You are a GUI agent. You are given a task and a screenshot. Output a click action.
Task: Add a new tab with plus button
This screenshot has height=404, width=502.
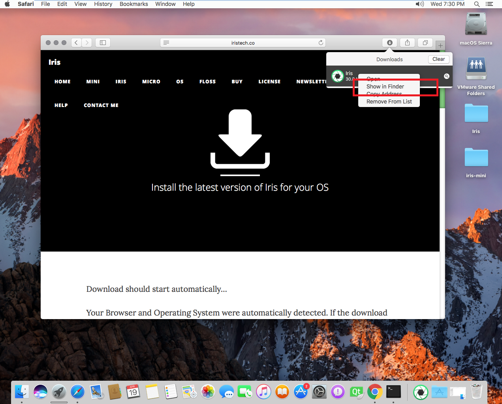tap(440, 45)
